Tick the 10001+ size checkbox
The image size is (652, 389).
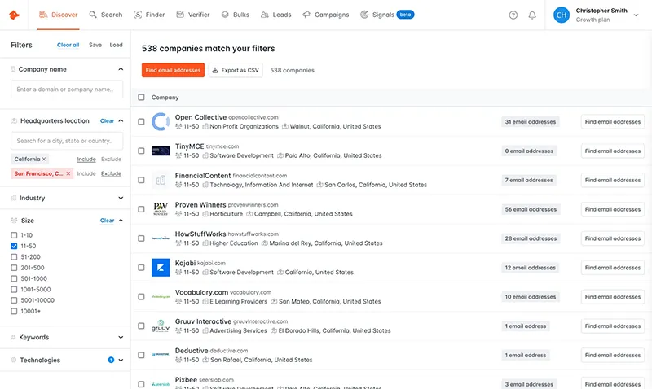[x=14, y=311]
